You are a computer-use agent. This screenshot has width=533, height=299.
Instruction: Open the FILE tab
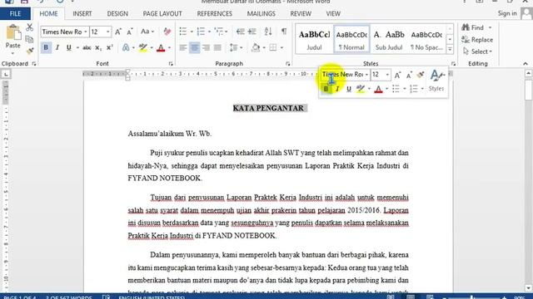[15, 13]
